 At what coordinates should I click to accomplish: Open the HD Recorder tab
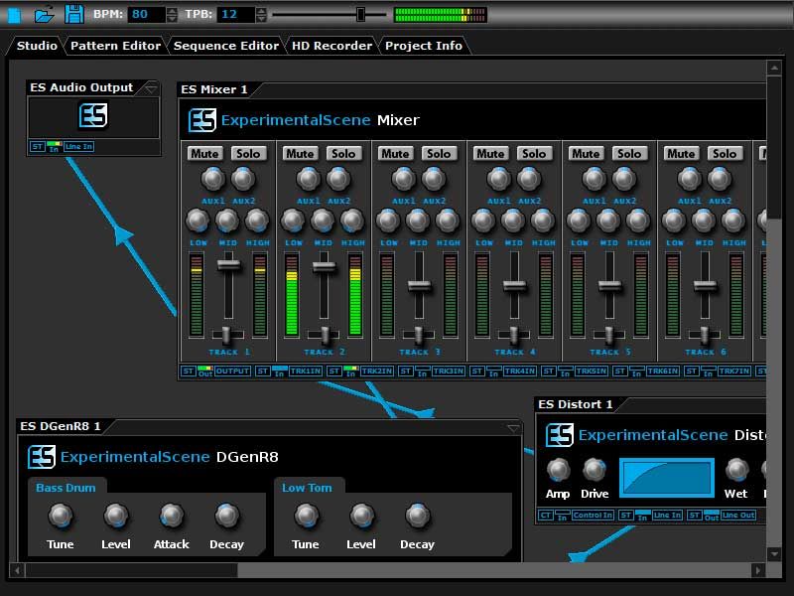[331, 46]
